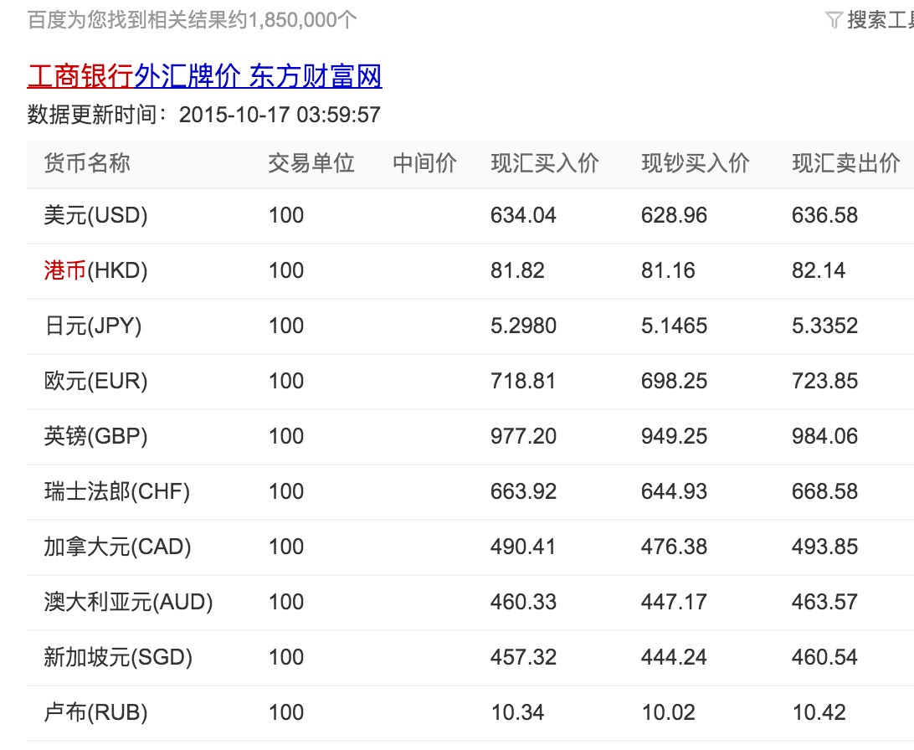Image resolution: width=914 pixels, height=750 pixels.
Task: Click HKD cash buy rate 81.16
Action: pyautogui.click(x=668, y=271)
